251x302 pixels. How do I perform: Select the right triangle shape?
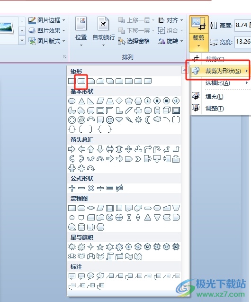[91, 101]
